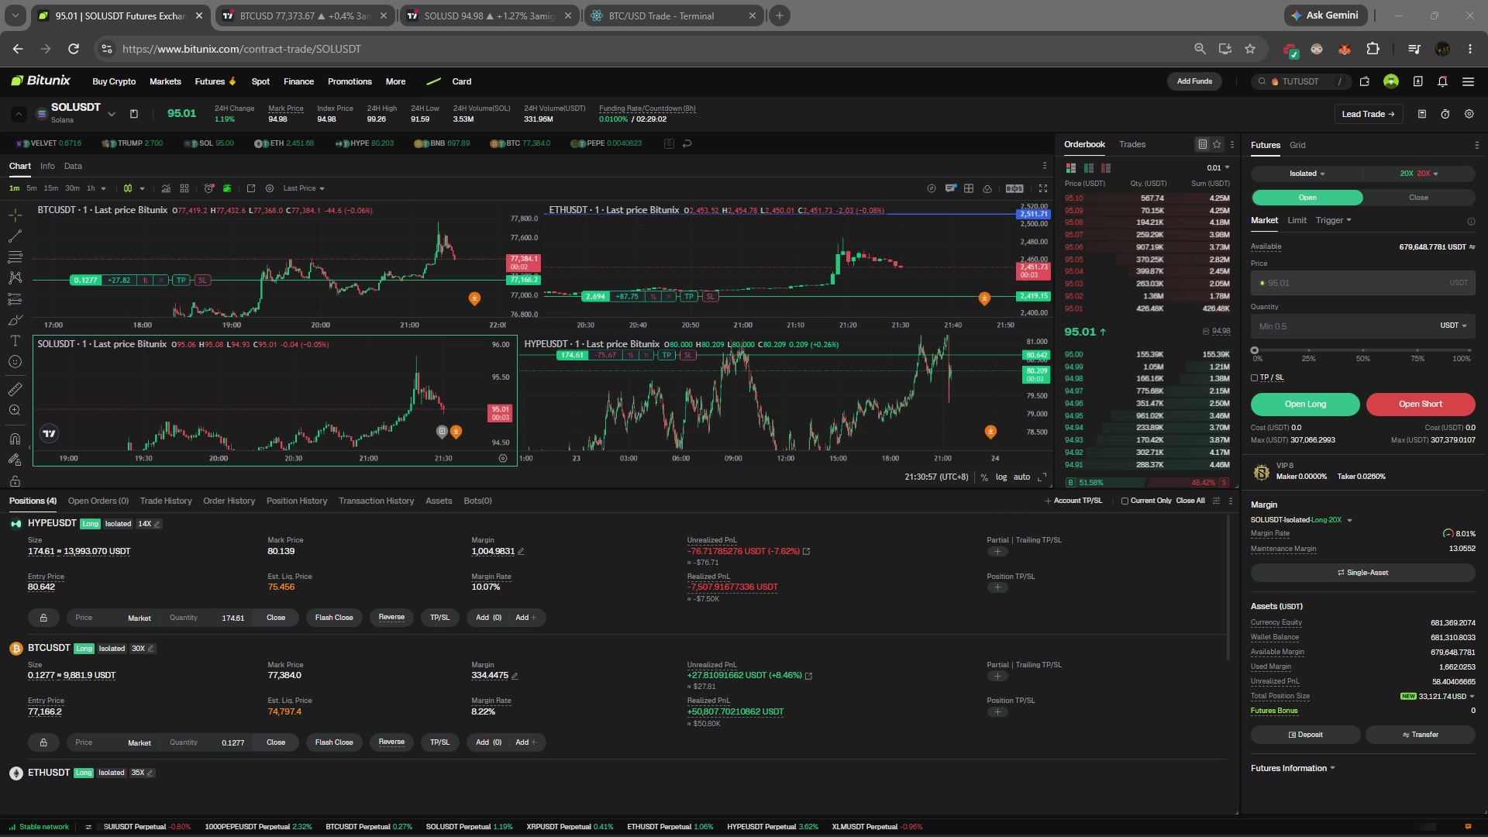1488x837 pixels.
Task: Open the price alert clock icon
Action: [x=208, y=188]
